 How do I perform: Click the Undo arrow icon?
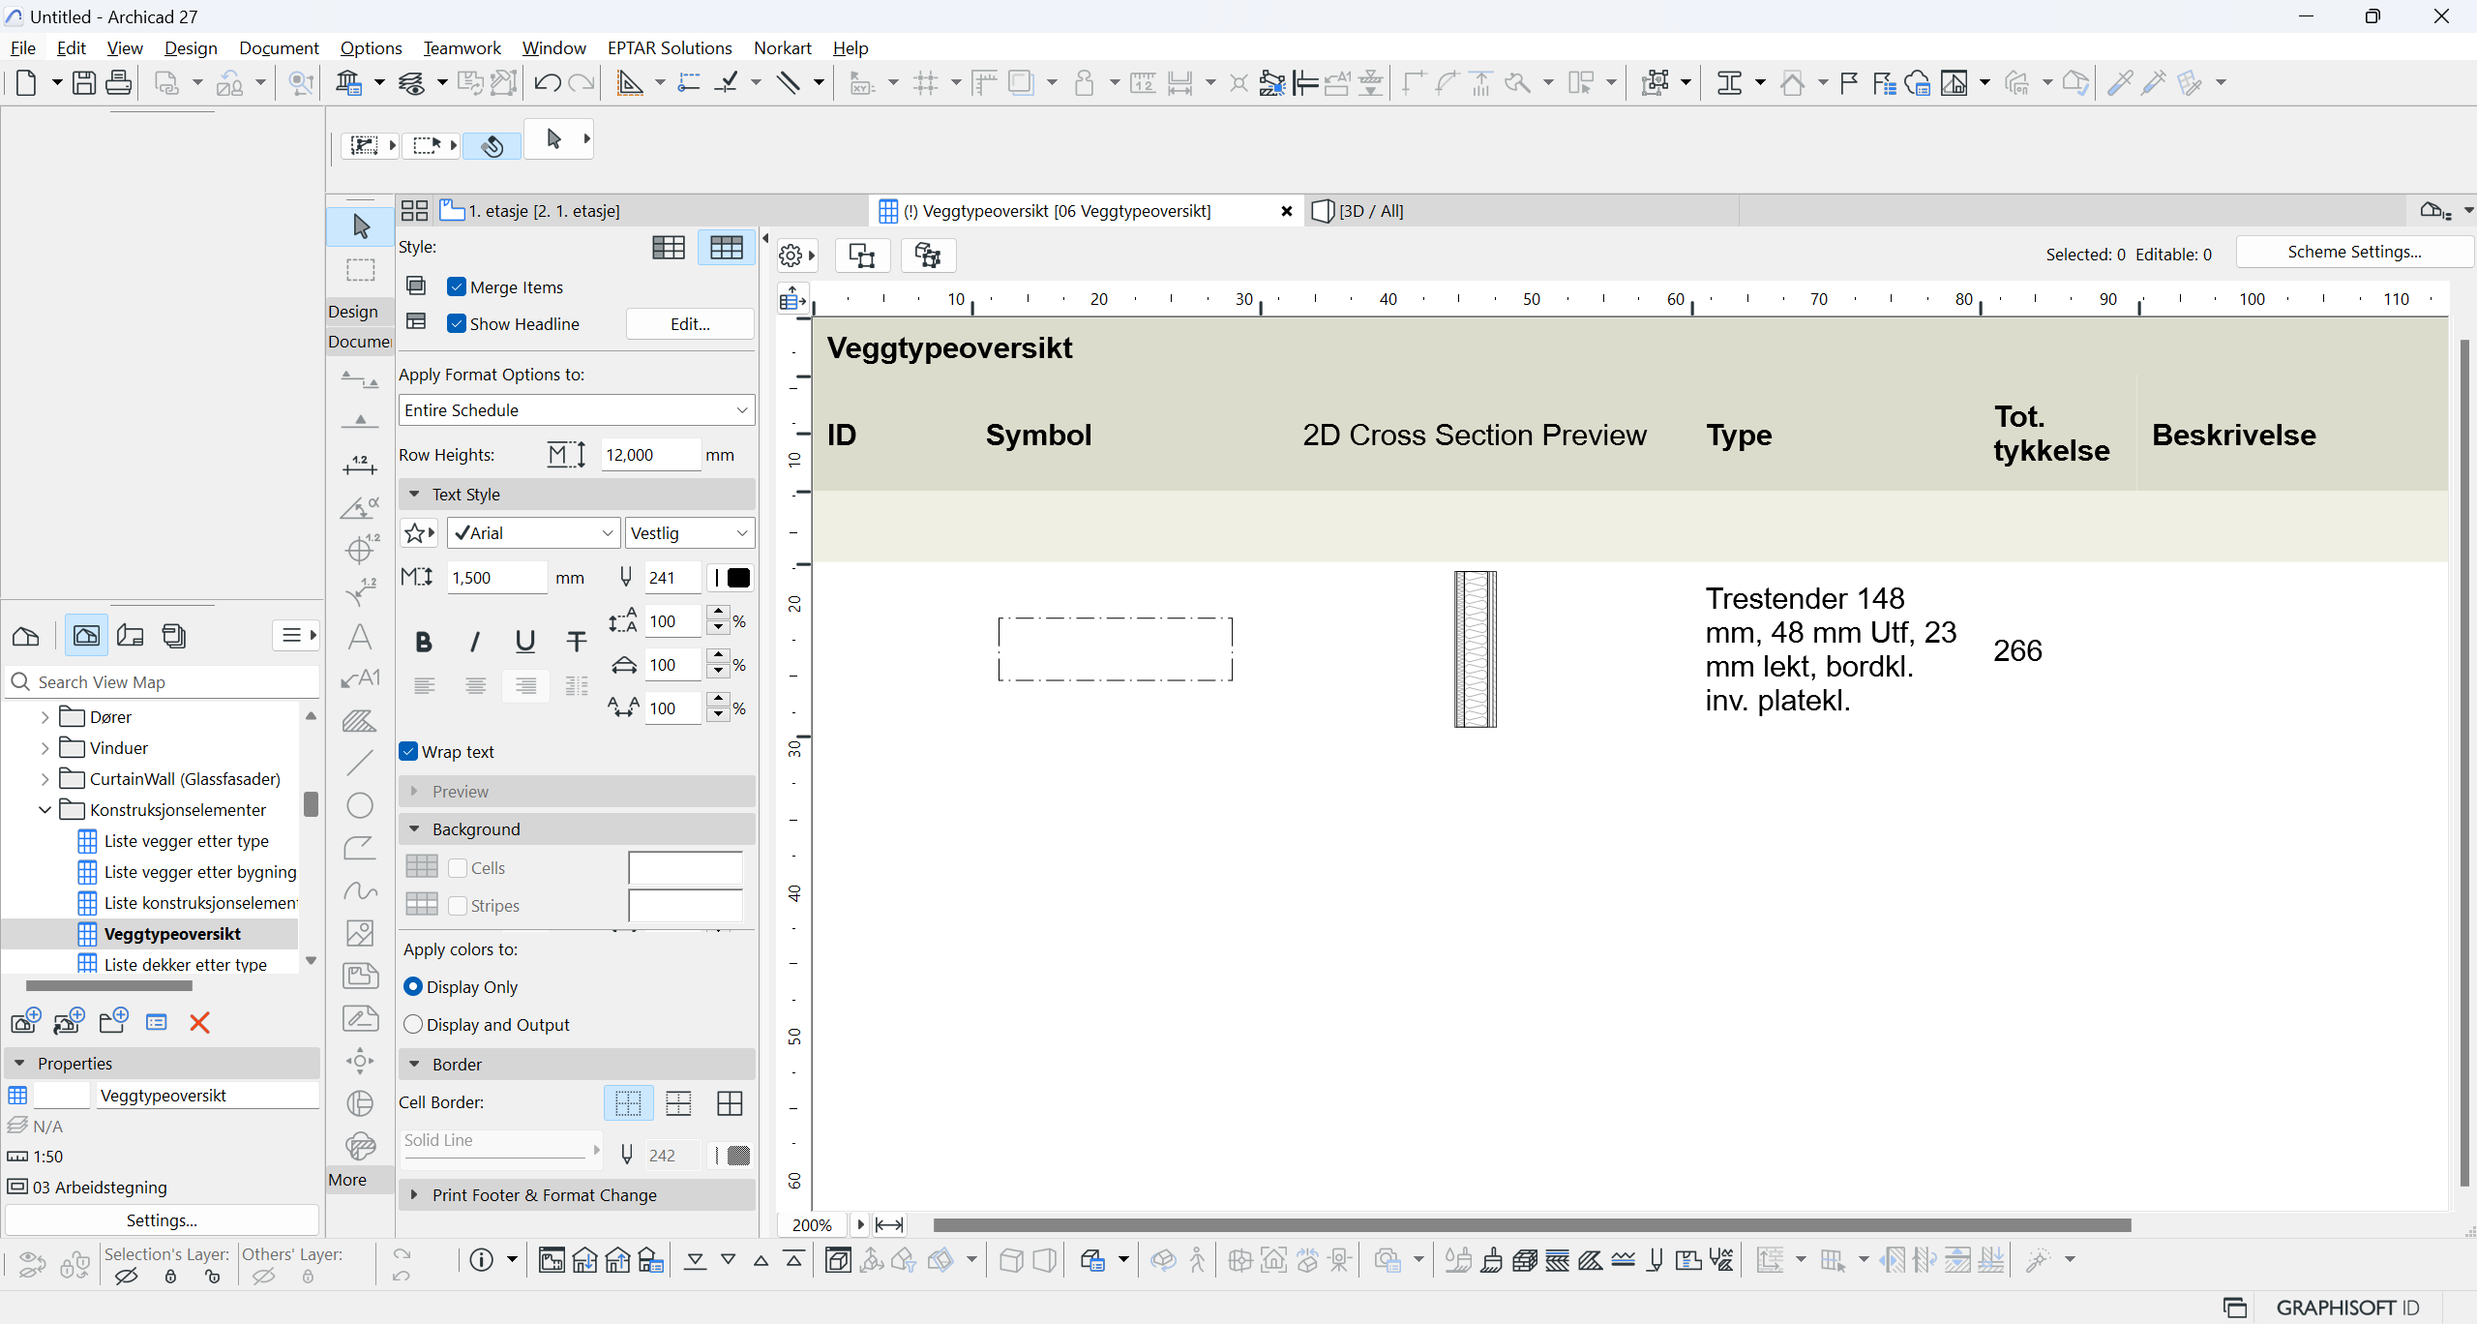coord(547,83)
